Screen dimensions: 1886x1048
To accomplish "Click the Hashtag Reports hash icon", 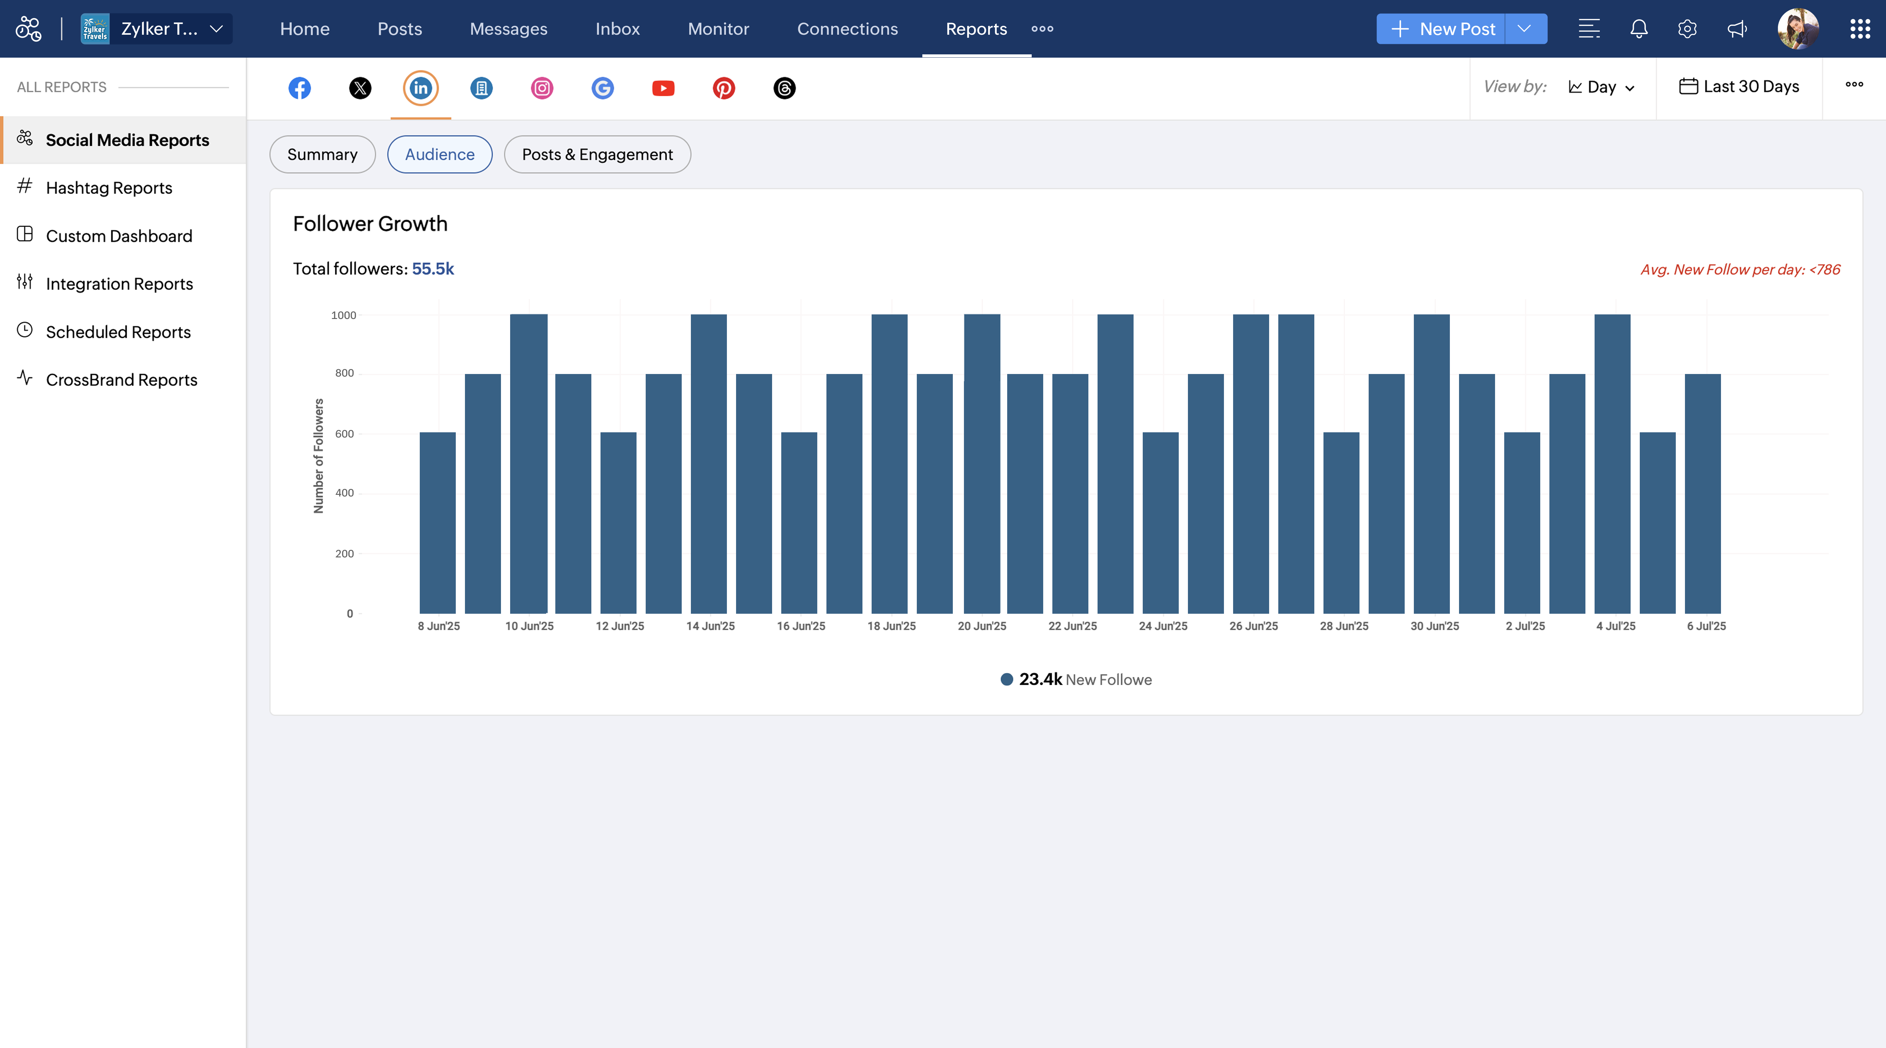I will [25, 185].
